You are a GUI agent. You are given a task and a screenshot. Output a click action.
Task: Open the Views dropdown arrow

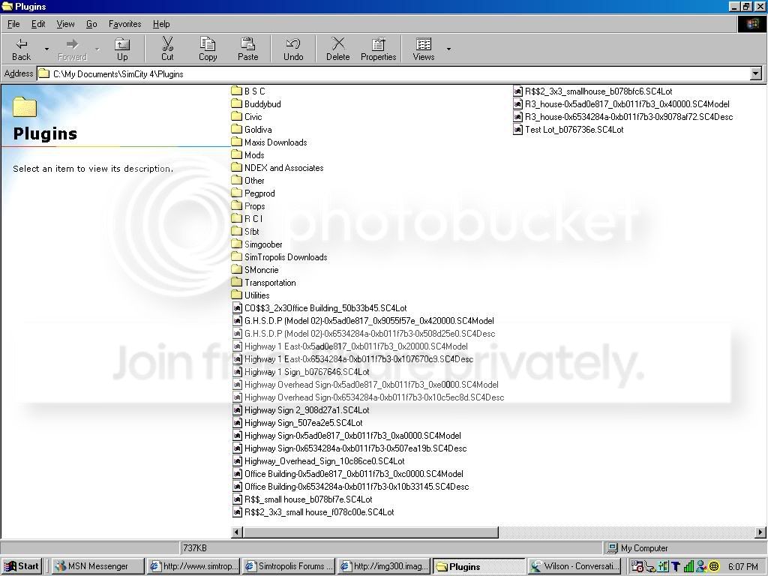pos(448,49)
